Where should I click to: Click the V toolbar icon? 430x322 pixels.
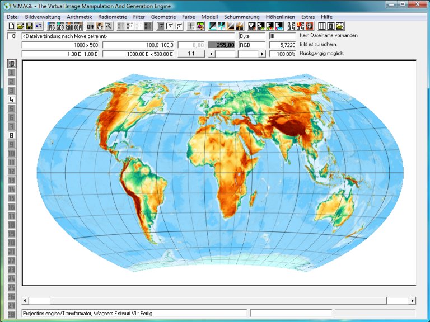point(252,26)
